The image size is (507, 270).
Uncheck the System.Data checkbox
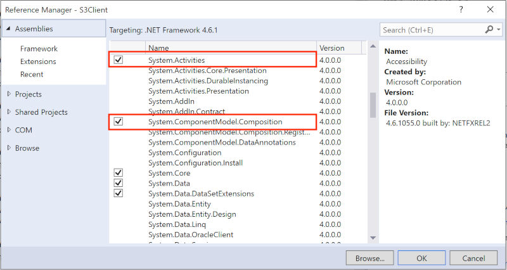(x=118, y=183)
